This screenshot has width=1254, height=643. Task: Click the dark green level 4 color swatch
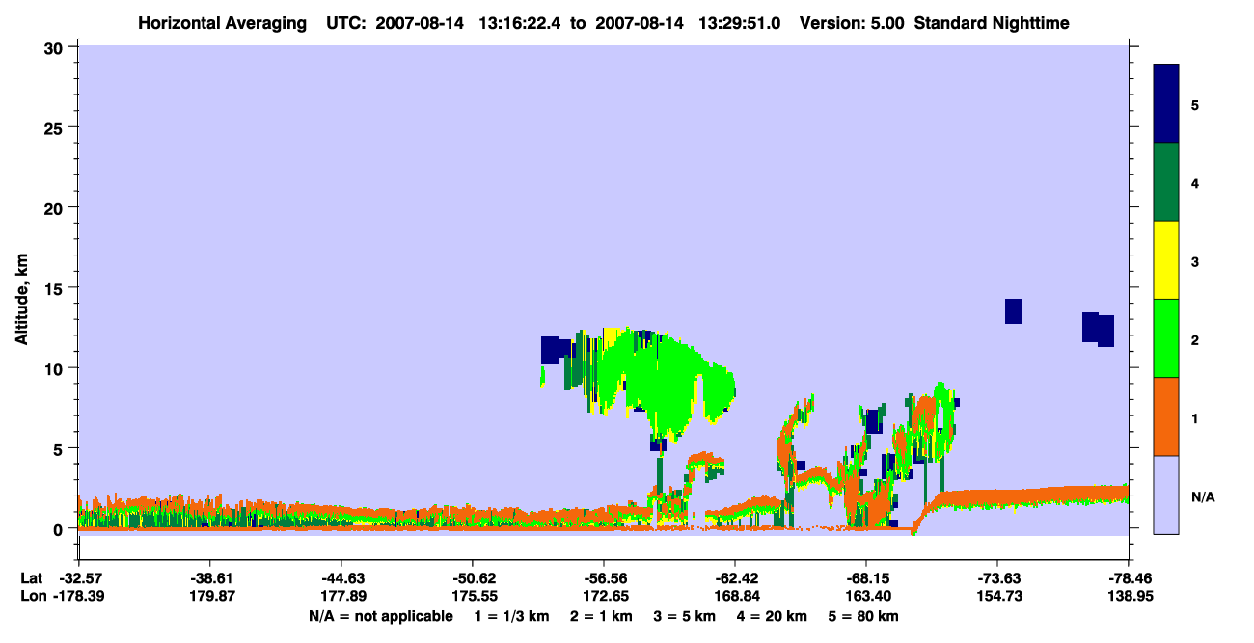(x=1166, y=182)
